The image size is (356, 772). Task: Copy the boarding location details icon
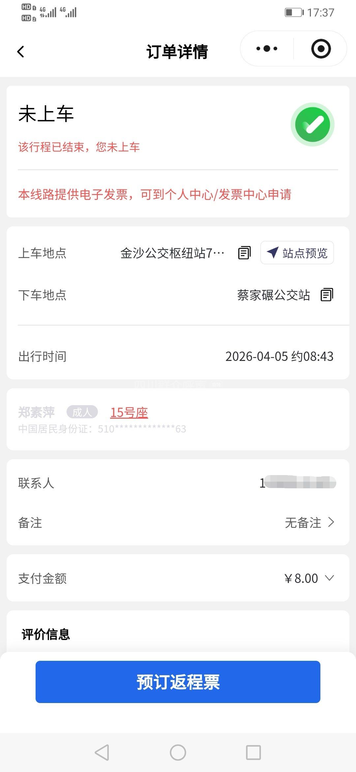(x=244, y=253)
